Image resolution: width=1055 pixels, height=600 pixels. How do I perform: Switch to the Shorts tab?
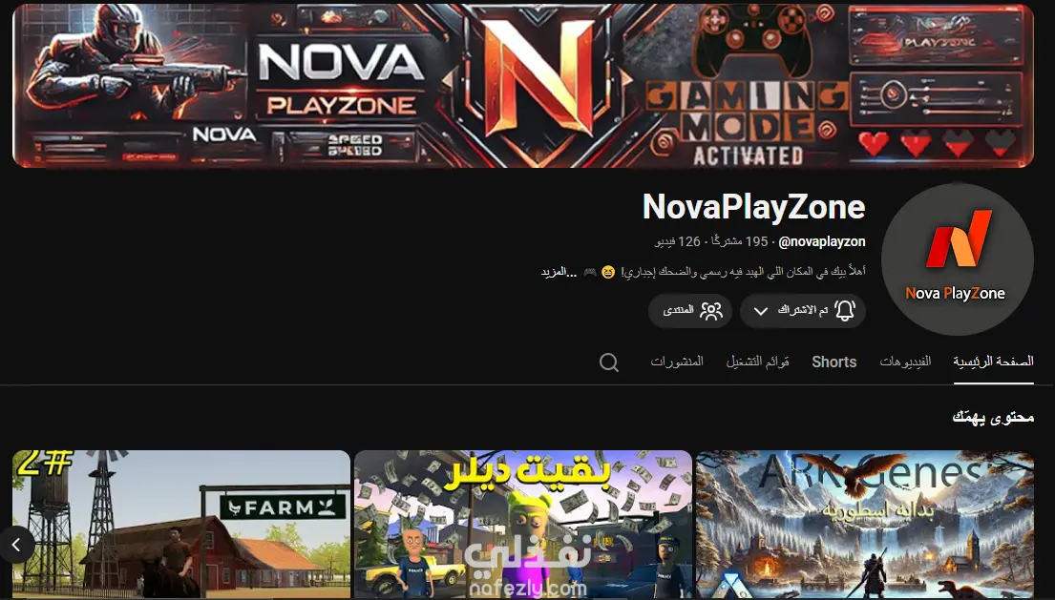[833, 362]
